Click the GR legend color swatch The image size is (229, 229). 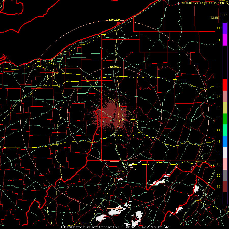(x=225, y=96)
